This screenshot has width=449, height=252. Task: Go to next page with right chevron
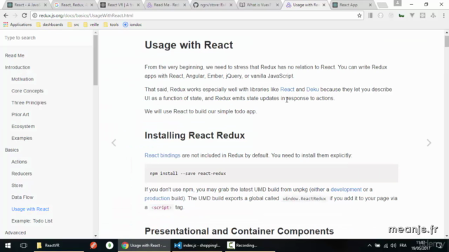(x=429, y=143)
